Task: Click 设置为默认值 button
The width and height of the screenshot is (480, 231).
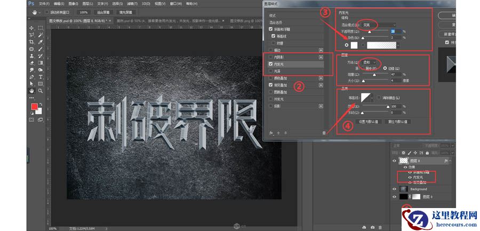Action: 369,122
